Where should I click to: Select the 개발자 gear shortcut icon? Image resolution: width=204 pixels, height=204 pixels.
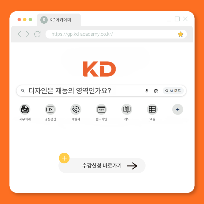click(x=76, y=109)
